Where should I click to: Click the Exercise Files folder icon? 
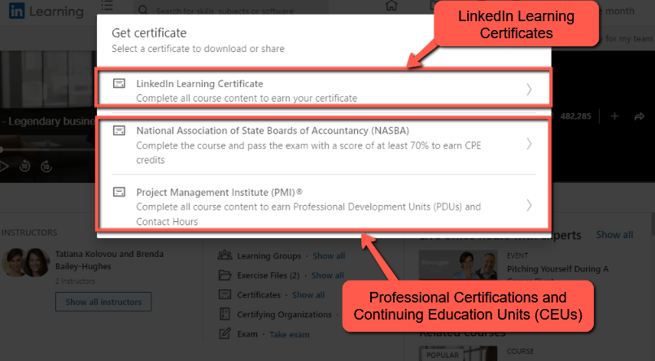(225, 275)
